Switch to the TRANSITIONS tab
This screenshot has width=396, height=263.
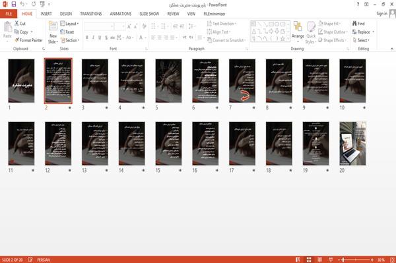coord(90,14)
